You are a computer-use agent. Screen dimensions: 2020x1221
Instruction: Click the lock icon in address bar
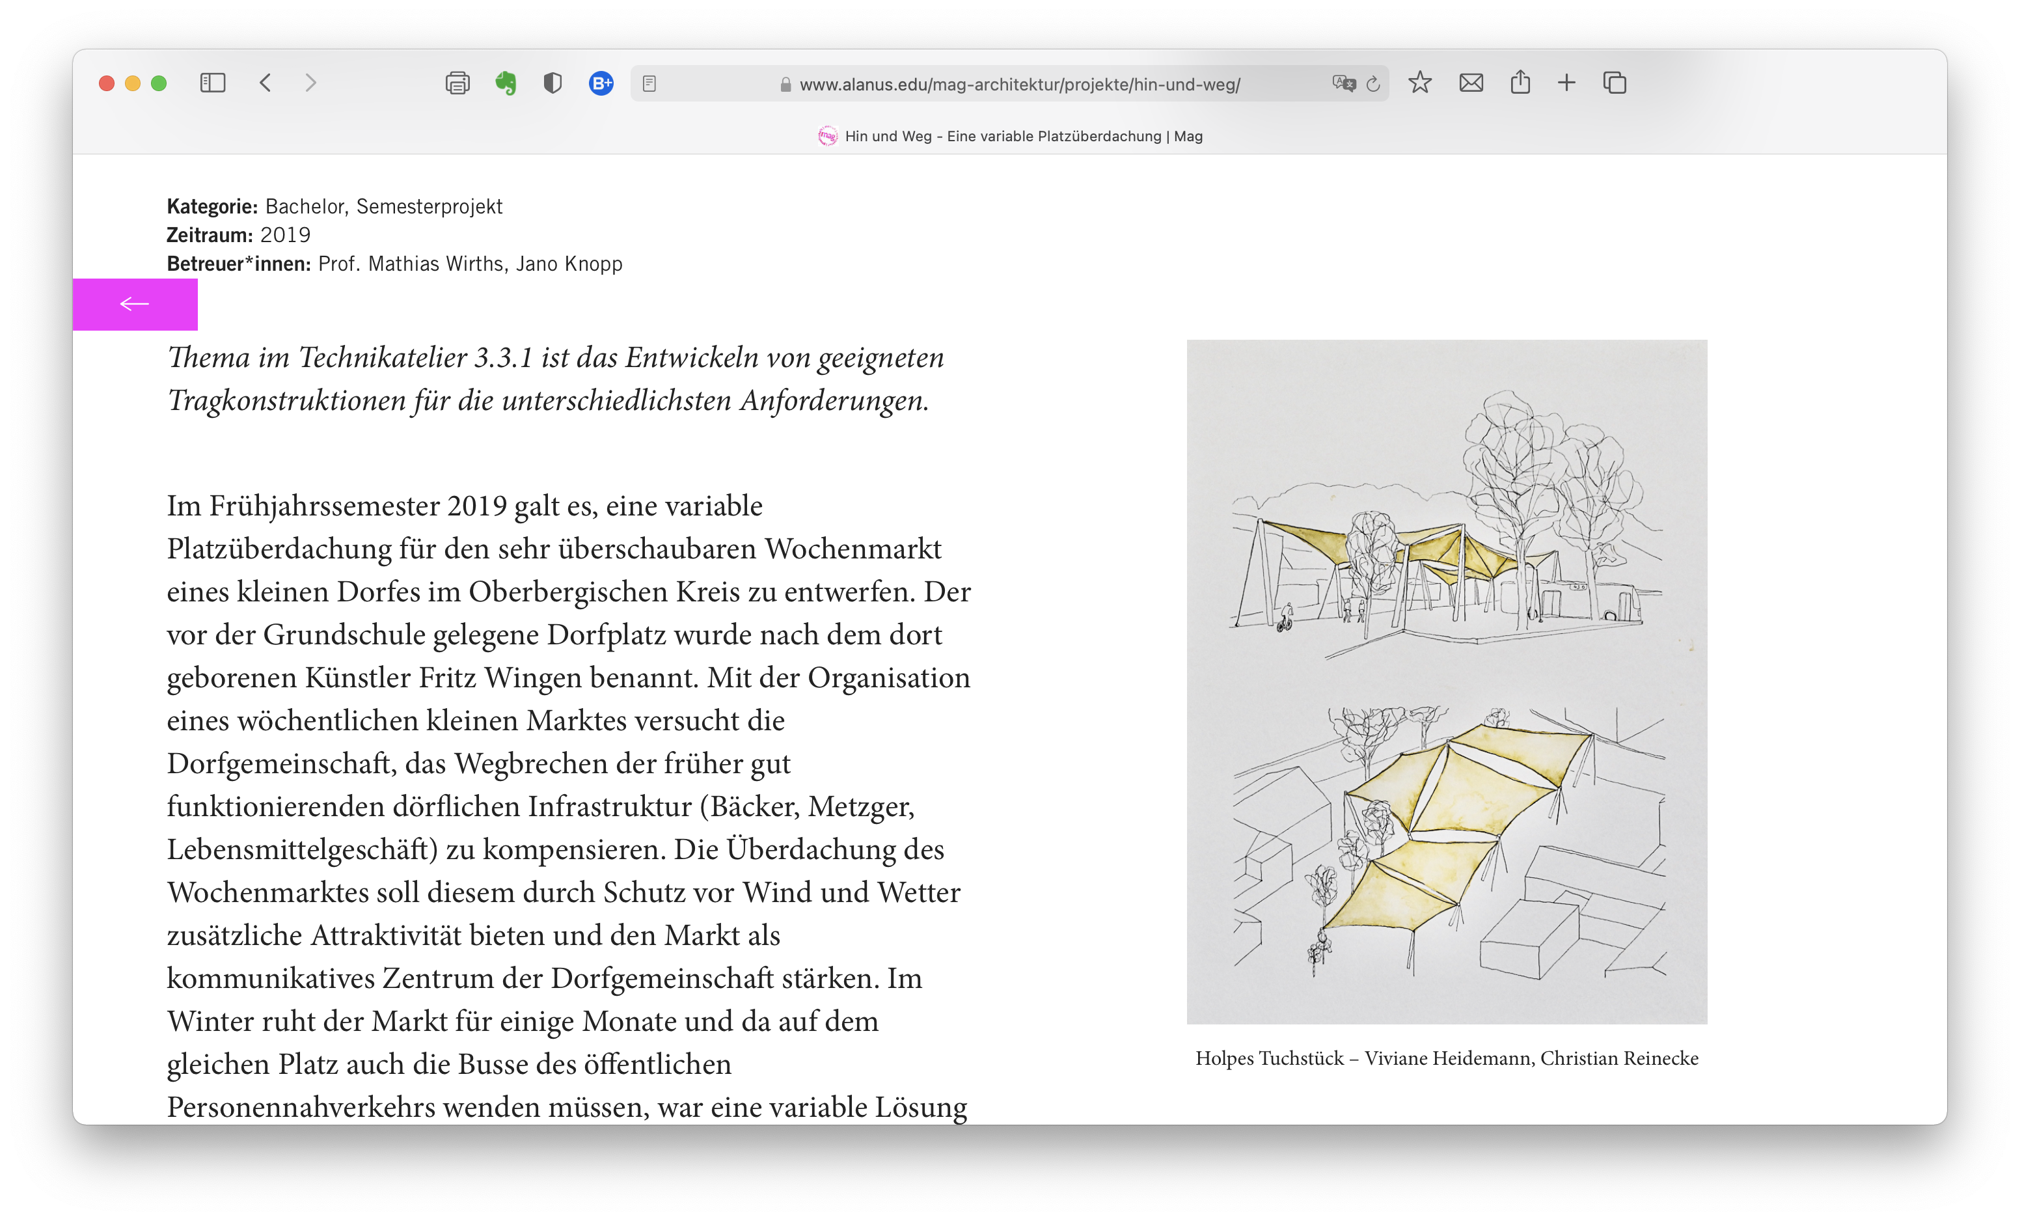pyautogui.click(x=785, y=85)
